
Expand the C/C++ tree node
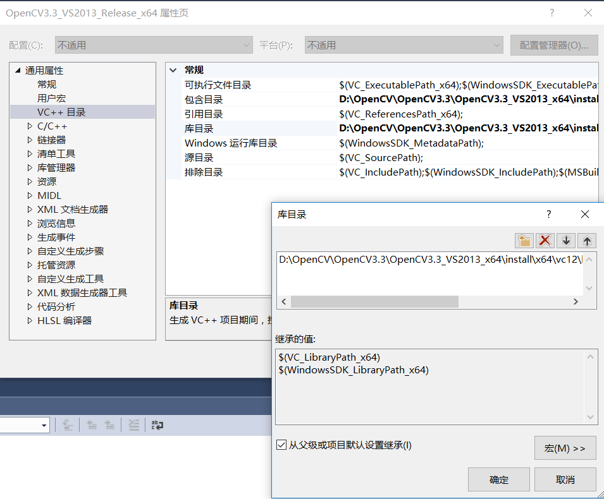(30, 126)
